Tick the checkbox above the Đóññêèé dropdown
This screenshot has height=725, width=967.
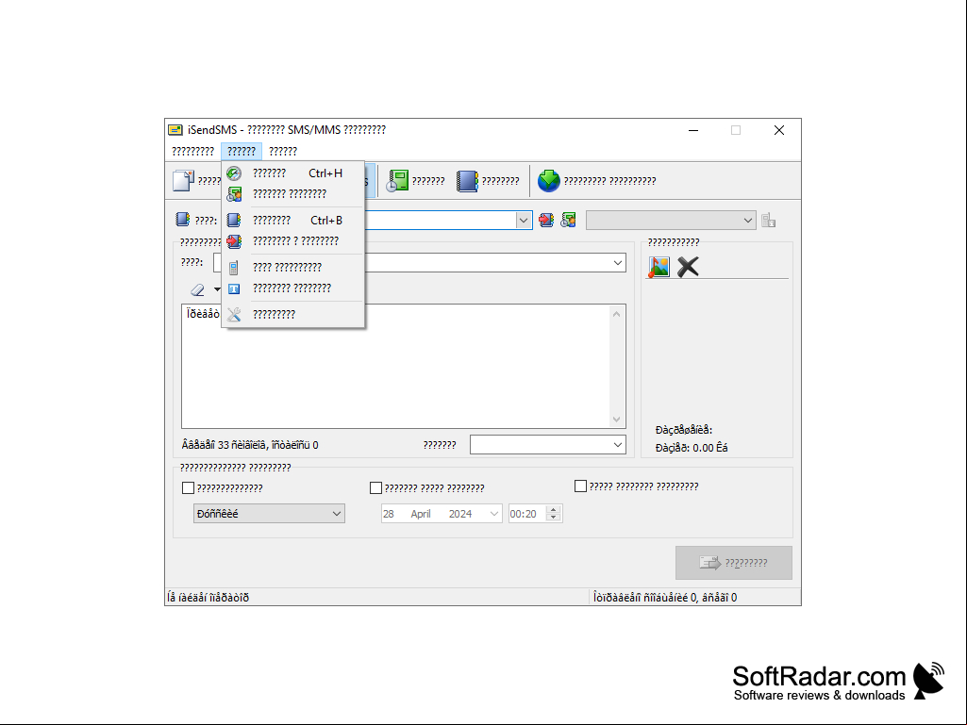click(x=188, y=488)
